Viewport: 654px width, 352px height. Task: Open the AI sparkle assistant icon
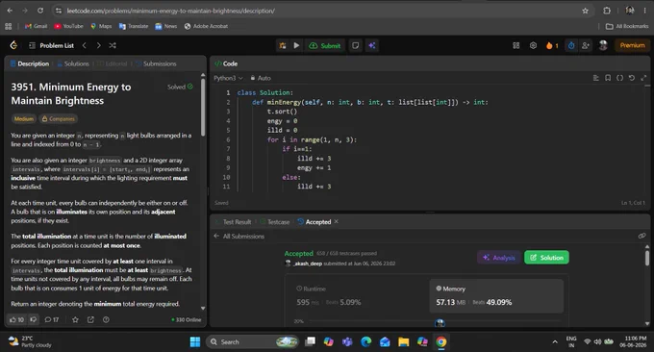click(371, 45)
